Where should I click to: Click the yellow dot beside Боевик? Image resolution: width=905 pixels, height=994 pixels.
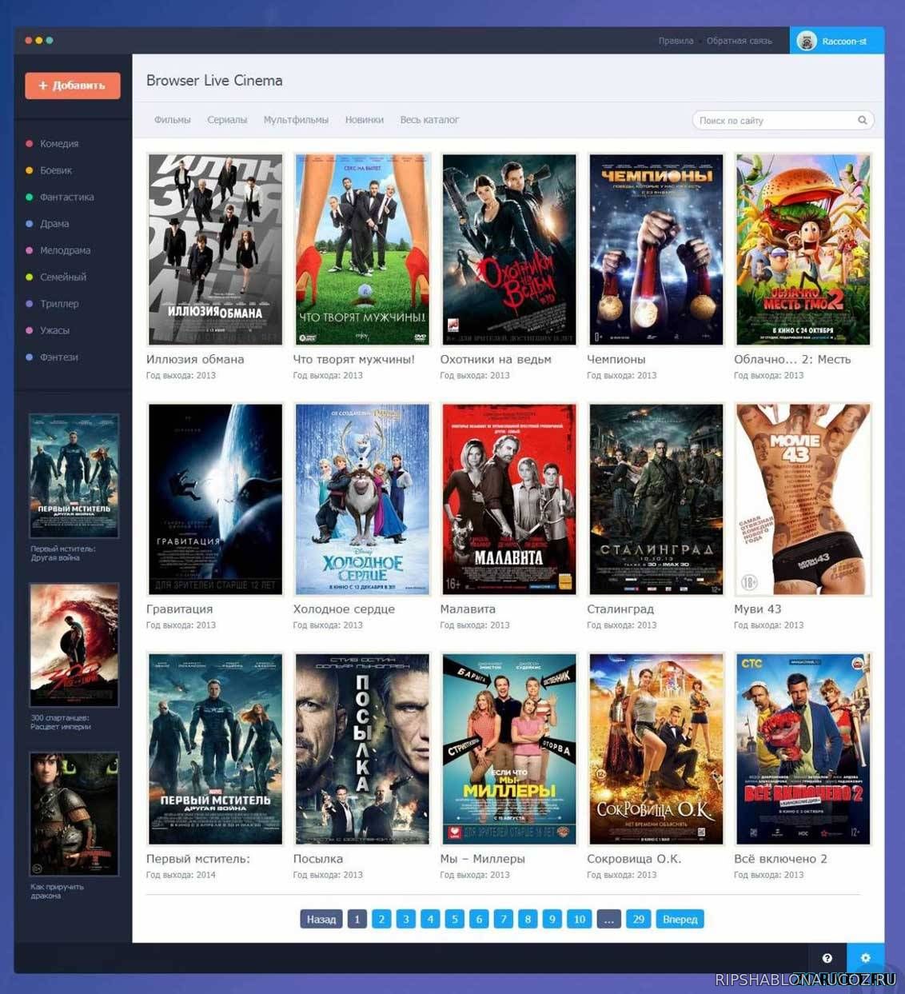click(31, 170)
